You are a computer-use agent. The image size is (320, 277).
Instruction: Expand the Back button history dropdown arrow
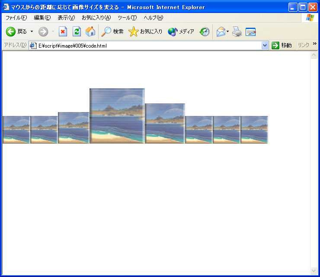click(32, 32)
